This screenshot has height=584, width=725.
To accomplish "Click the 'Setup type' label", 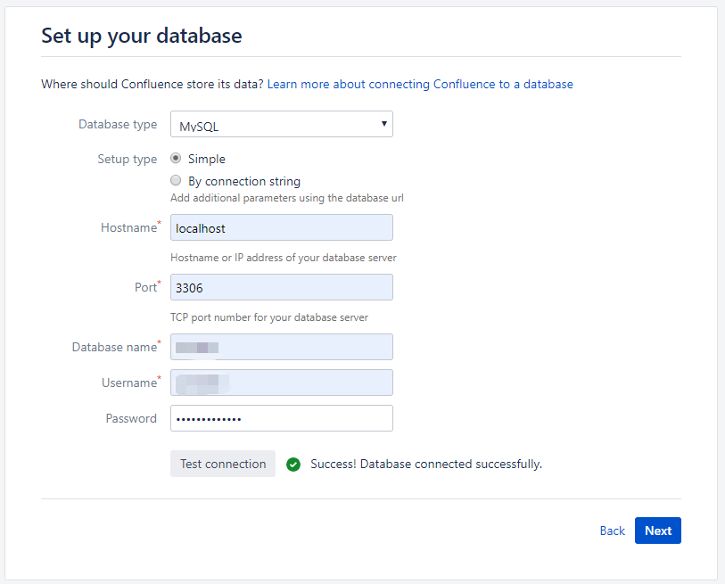I will tap(128, 159).
